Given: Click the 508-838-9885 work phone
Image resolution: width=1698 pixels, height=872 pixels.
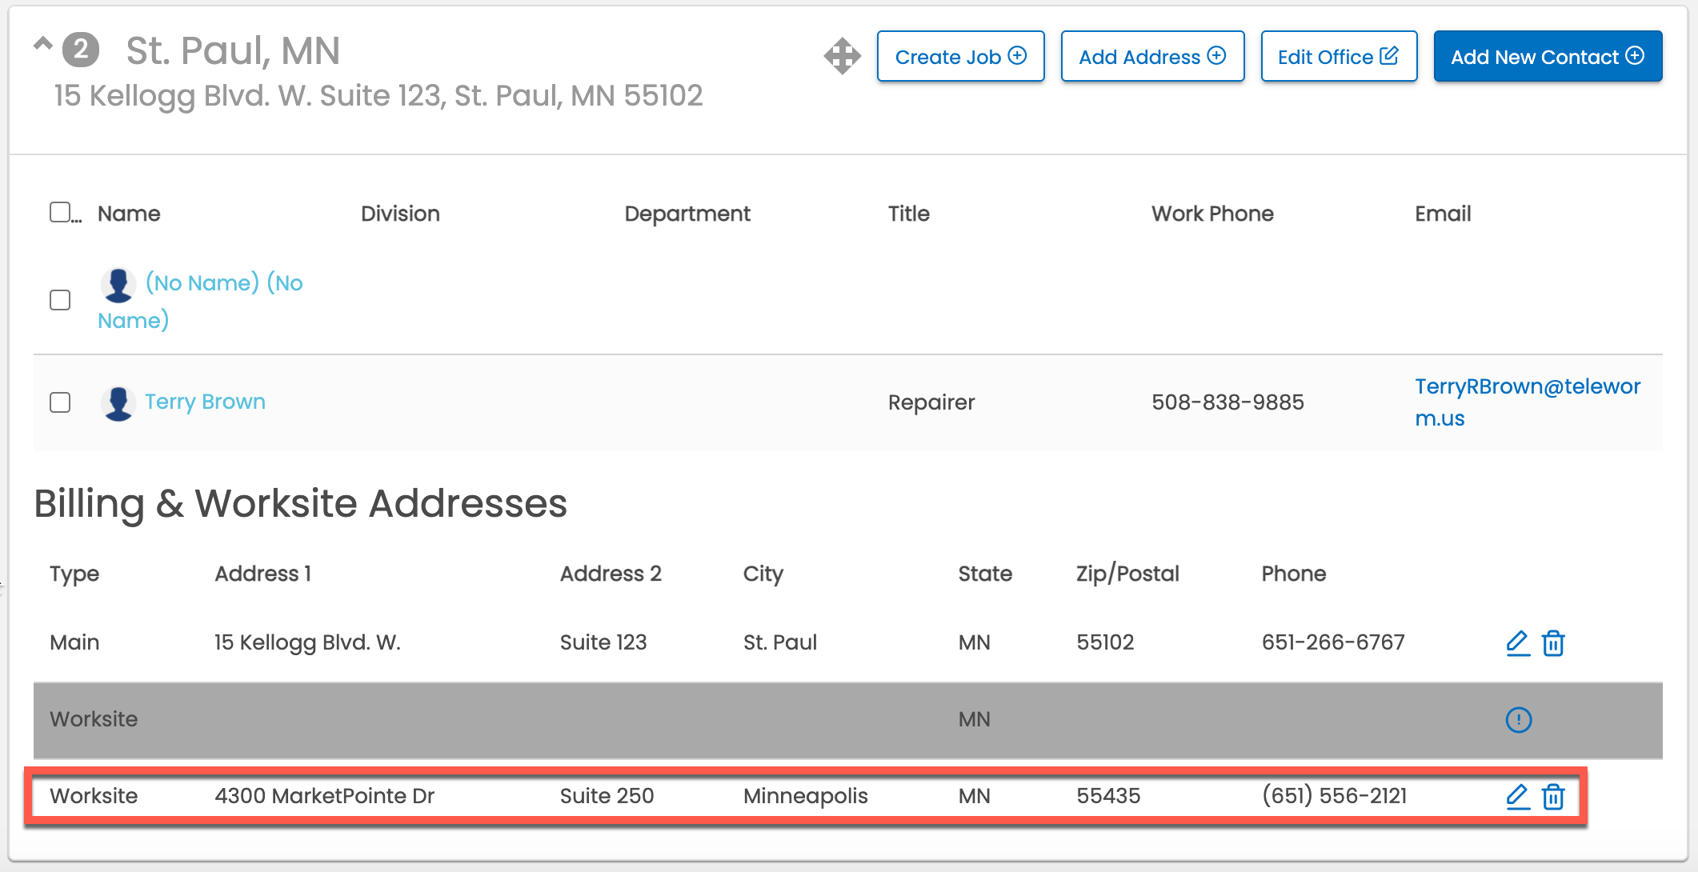Looking at the screenshot, I should coord(1227,402).
